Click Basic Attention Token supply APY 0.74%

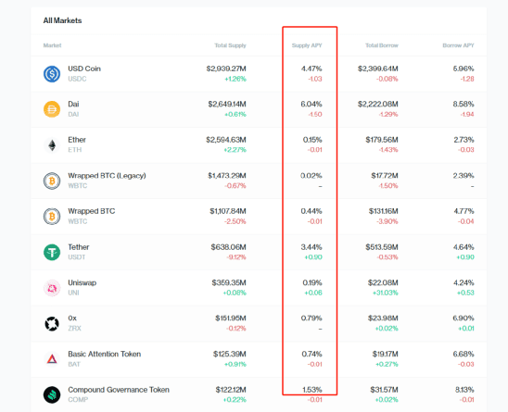click(311, 354)
